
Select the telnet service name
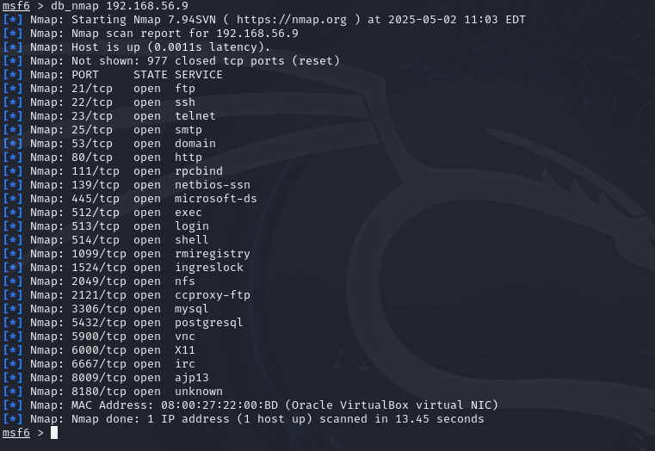coord(195,116)
